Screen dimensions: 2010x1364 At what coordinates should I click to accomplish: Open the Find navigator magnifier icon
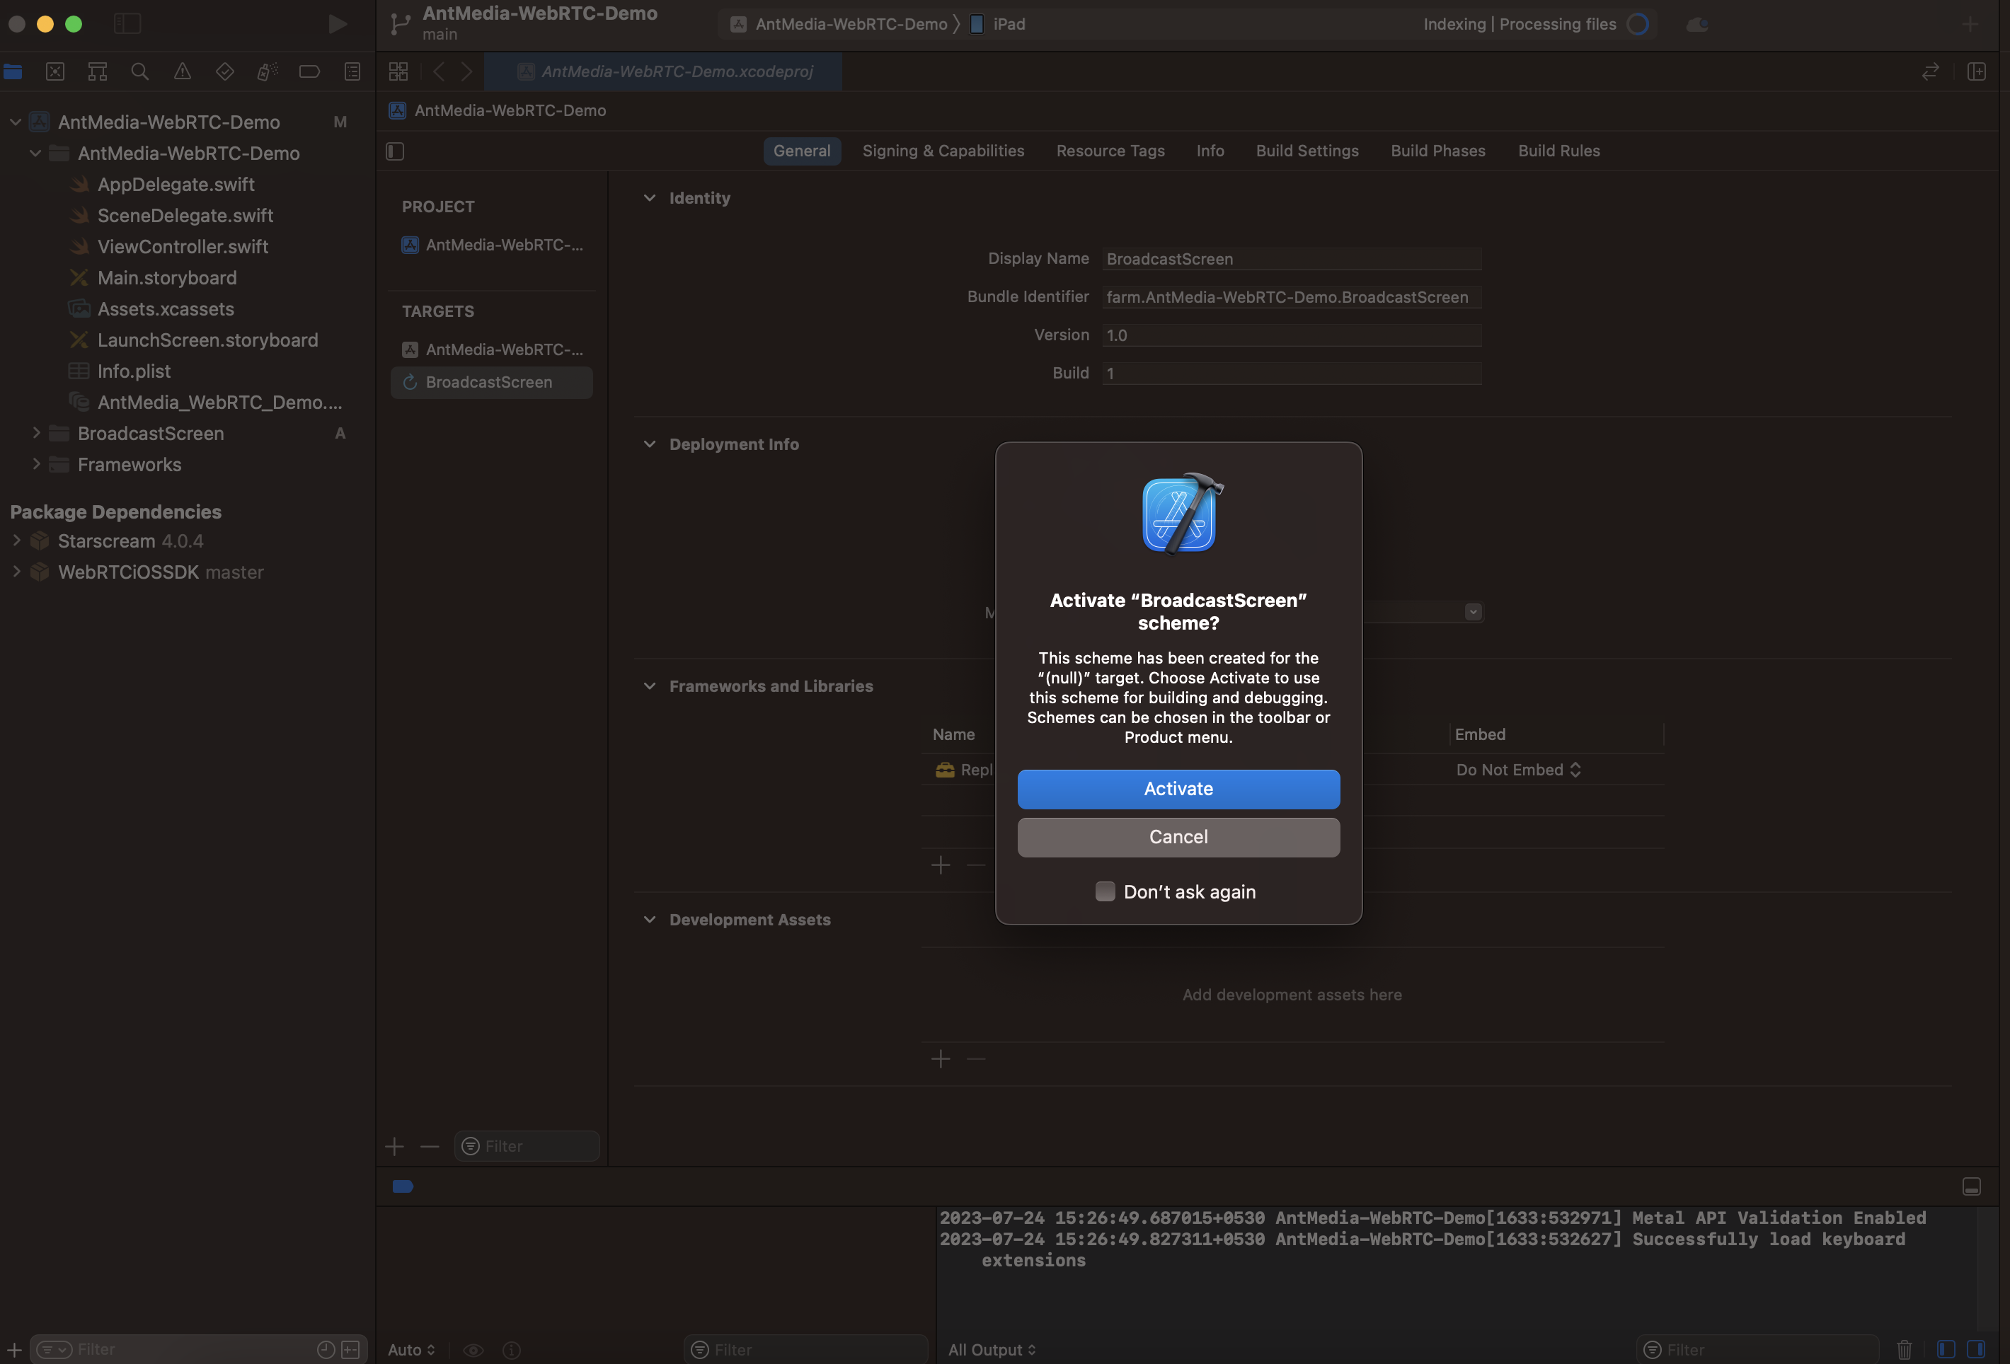coord(140,71)
